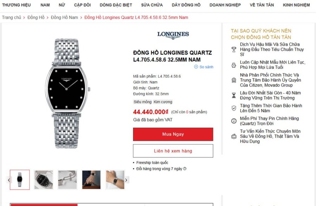Open the Thương Hiệu menu

pos(17,5)
